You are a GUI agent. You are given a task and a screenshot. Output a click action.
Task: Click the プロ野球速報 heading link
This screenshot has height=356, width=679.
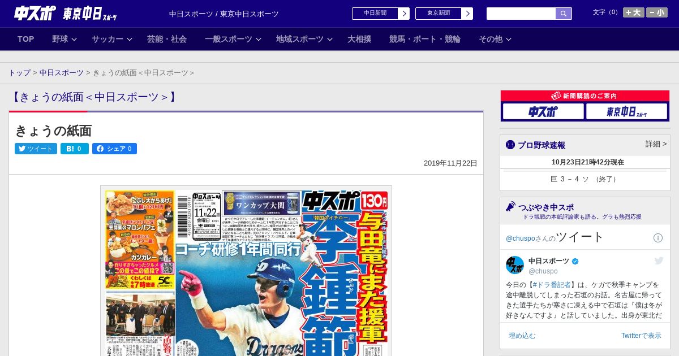click(x=542, y=145)
